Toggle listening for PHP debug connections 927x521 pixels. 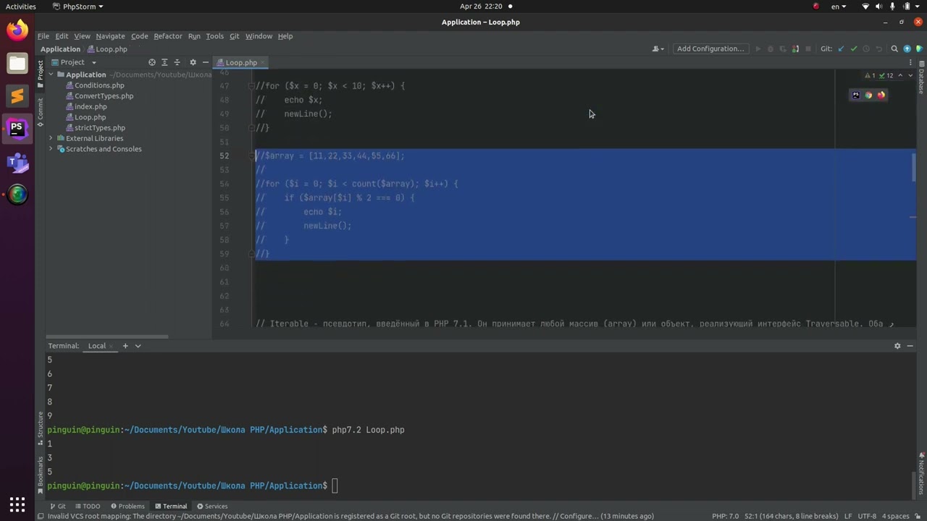coord(795,48)
